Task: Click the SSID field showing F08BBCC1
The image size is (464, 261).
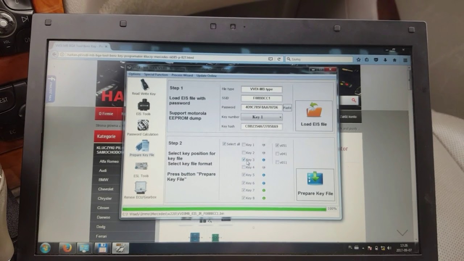Action: click(261, 98)
